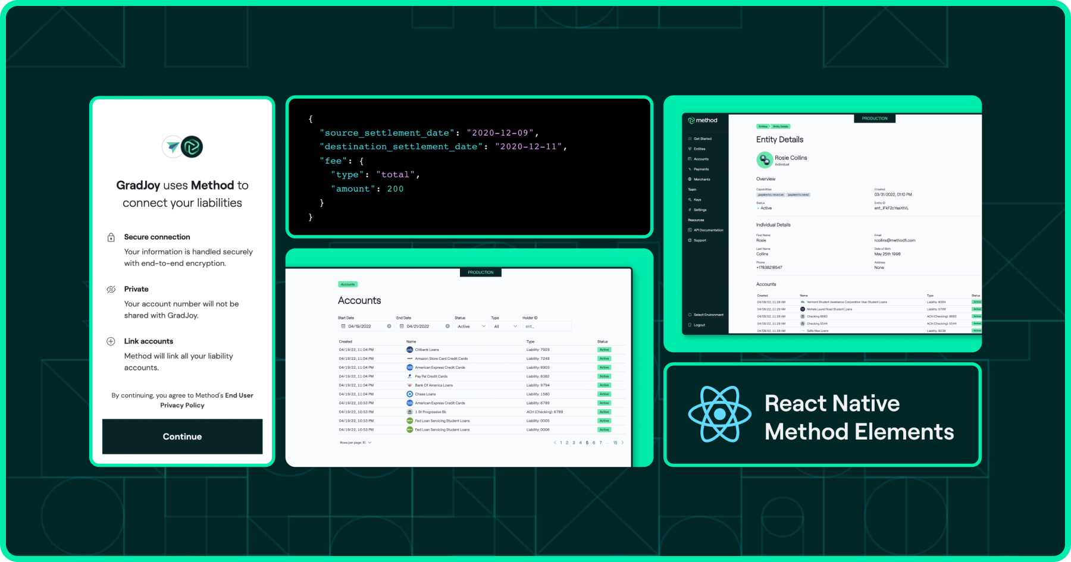
Task: Click the 1 St Progressive Bk bank icon
Action: [x=409, y=412]
